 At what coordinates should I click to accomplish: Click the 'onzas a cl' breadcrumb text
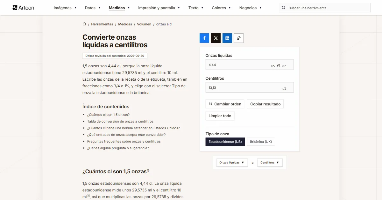pyautogui.click(x=164, y=24)
